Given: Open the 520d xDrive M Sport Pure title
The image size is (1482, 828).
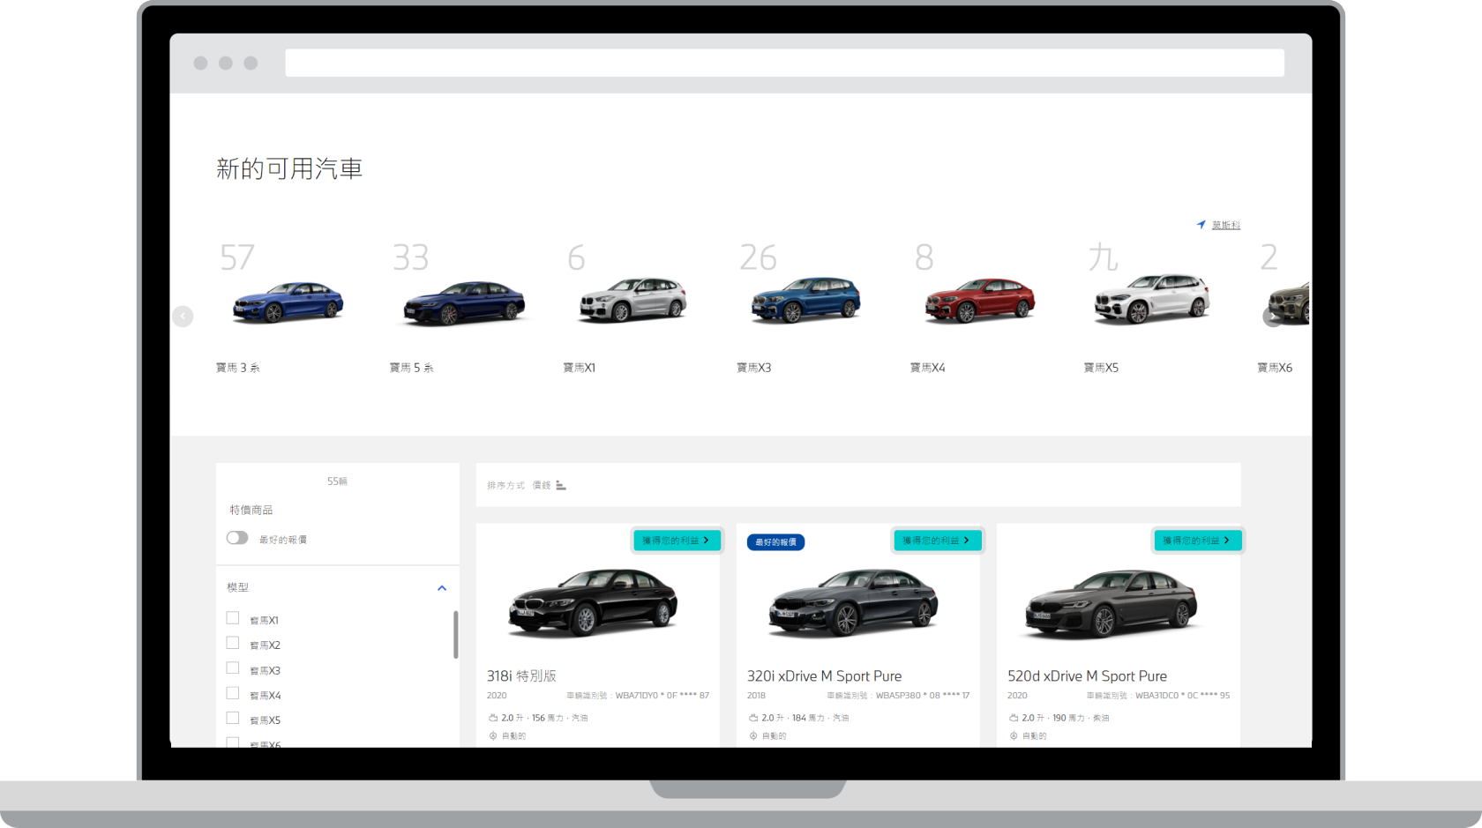Looking at the screenshot, I should coord(1088,676).
